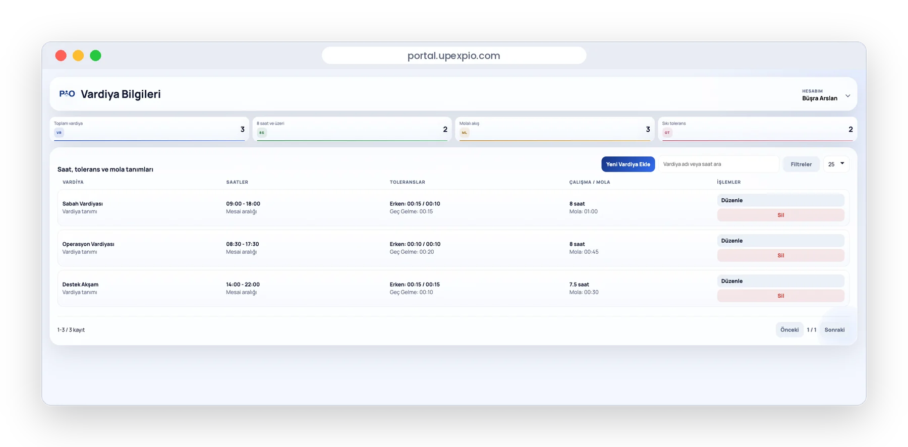Click the Geç Gelme: 00:20 text

pyautogui.click(x=412, y=252)
